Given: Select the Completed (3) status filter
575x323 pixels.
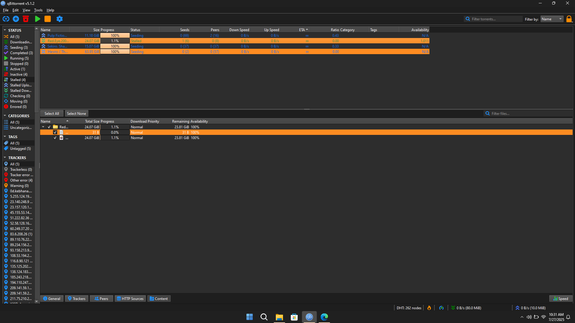Looking at the screenshot, I should point(19,53).
